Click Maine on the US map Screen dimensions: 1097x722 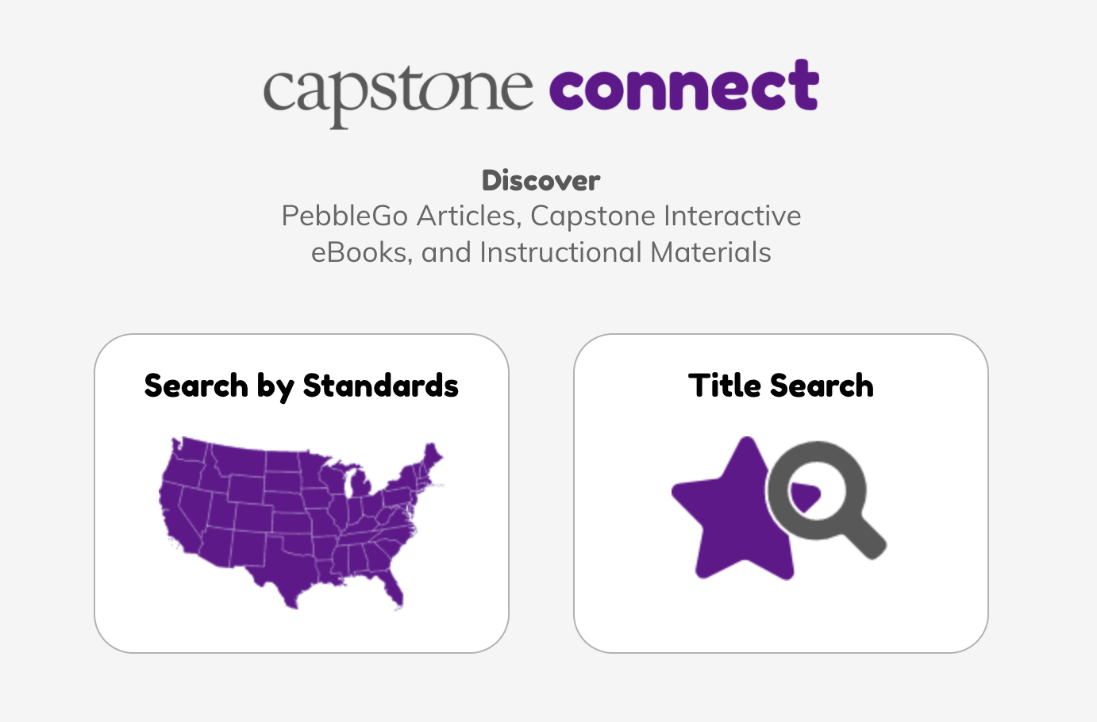click(x=432, y=457)
